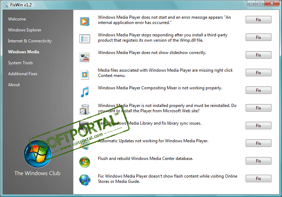Fix slideshow not showing correctly

click(x=258, y=55)
